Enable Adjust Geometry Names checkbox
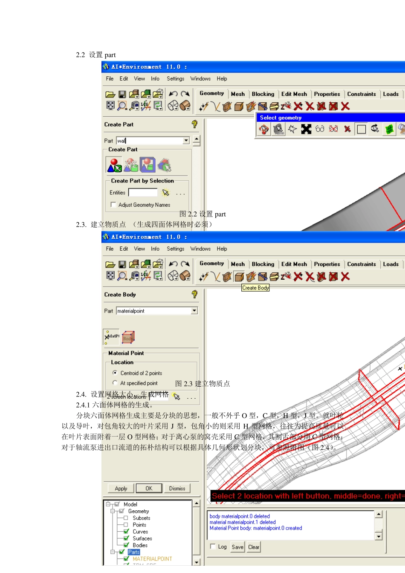This screenshot has width=405, height=573. pos(113,205)
